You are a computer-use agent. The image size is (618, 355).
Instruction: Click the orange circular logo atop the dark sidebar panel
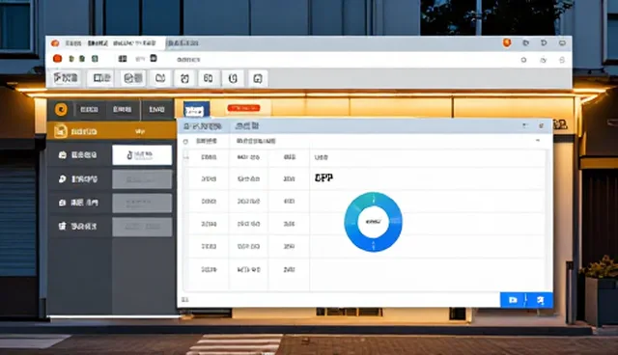tap(61, 109)
